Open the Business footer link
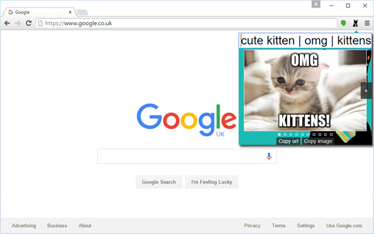This screenshot has width=374, height=234. point(57,226)
